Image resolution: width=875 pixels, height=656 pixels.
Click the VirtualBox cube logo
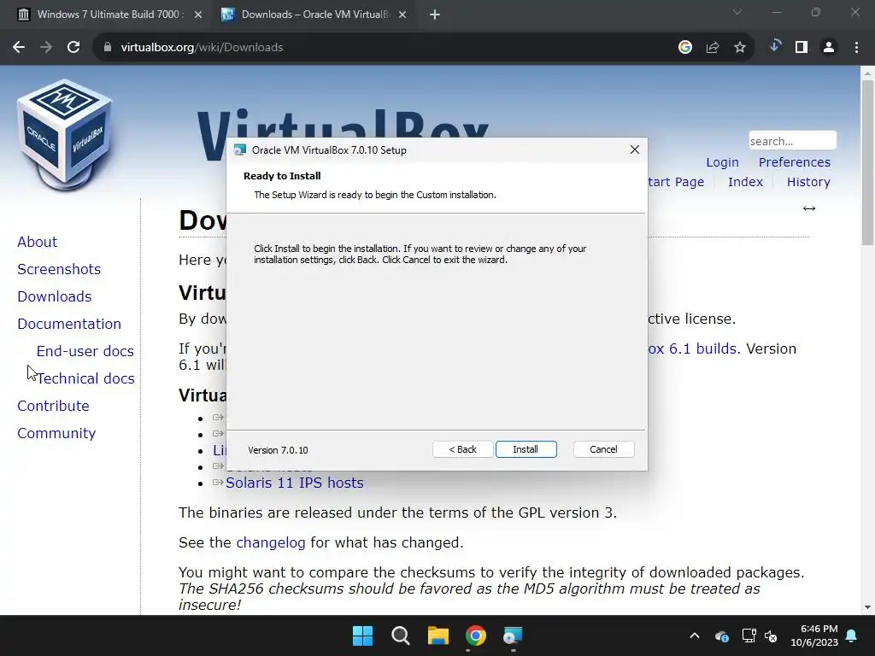65,136
